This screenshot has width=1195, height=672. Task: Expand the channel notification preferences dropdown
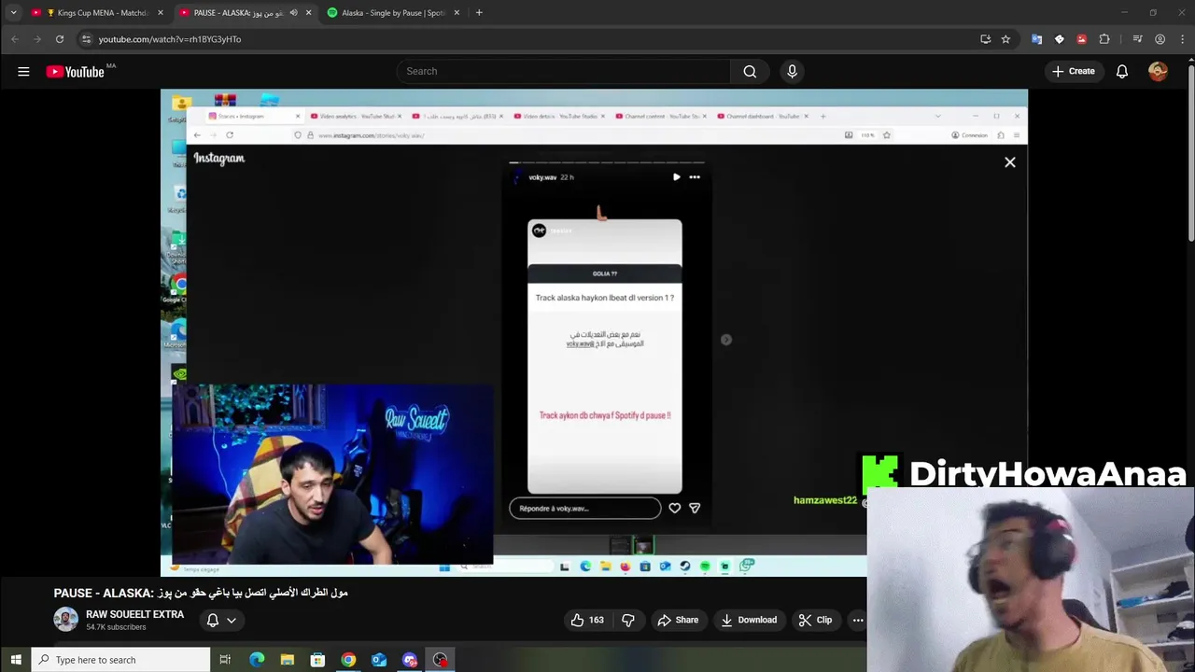pyautogui.click(x=232, y=620)
